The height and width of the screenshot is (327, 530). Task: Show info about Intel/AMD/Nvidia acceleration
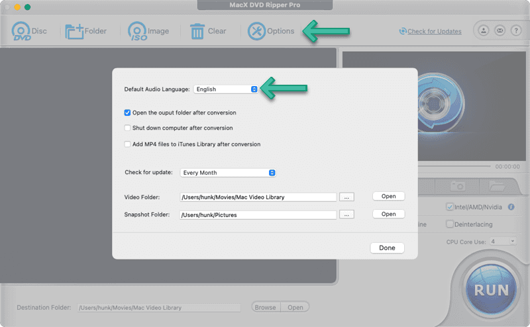511,207
